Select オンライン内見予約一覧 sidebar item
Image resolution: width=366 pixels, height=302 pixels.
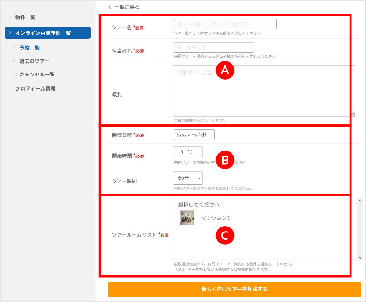(x=43, y=33)
